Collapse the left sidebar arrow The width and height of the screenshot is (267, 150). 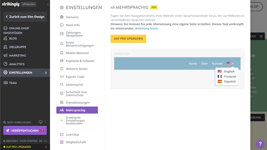48,4
